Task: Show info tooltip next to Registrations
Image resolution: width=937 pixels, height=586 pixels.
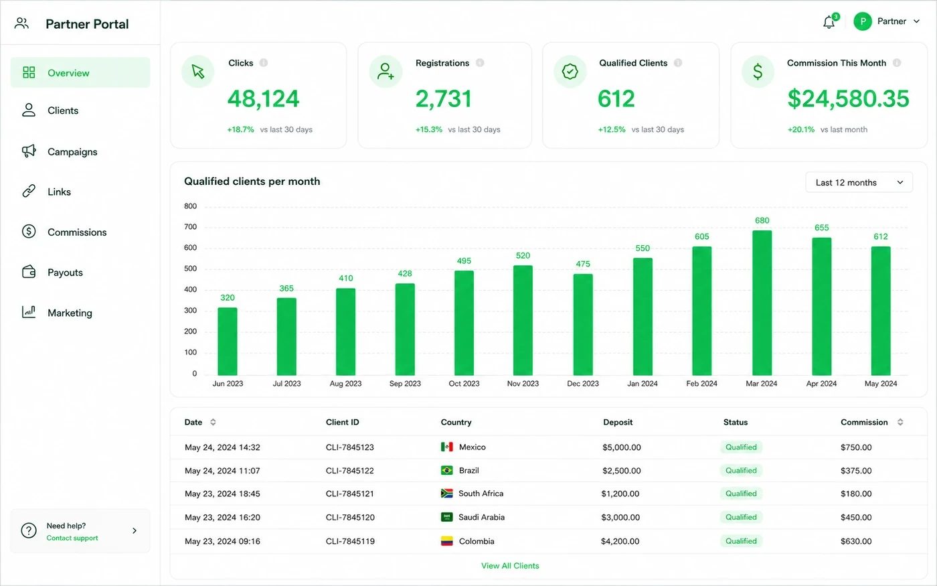Action: click(480, 63)
